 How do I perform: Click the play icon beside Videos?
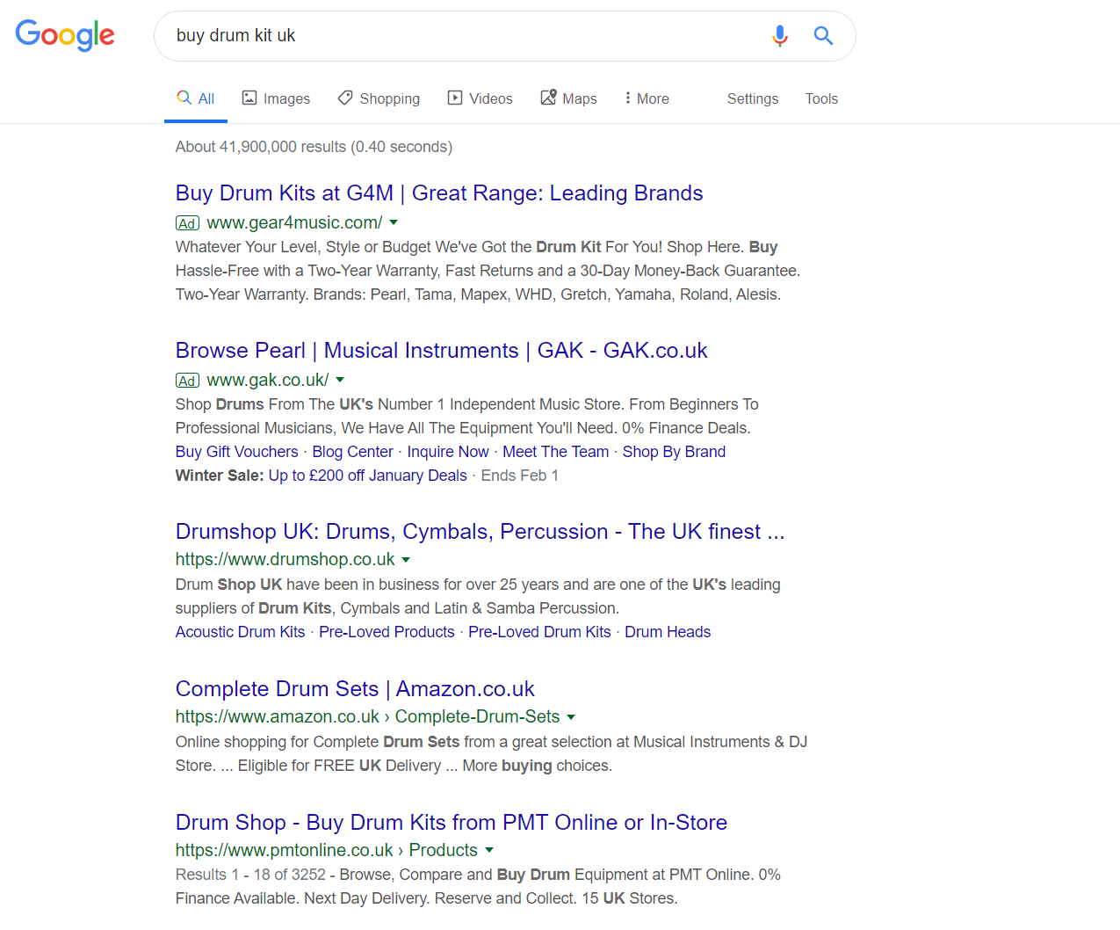[456, 98]
